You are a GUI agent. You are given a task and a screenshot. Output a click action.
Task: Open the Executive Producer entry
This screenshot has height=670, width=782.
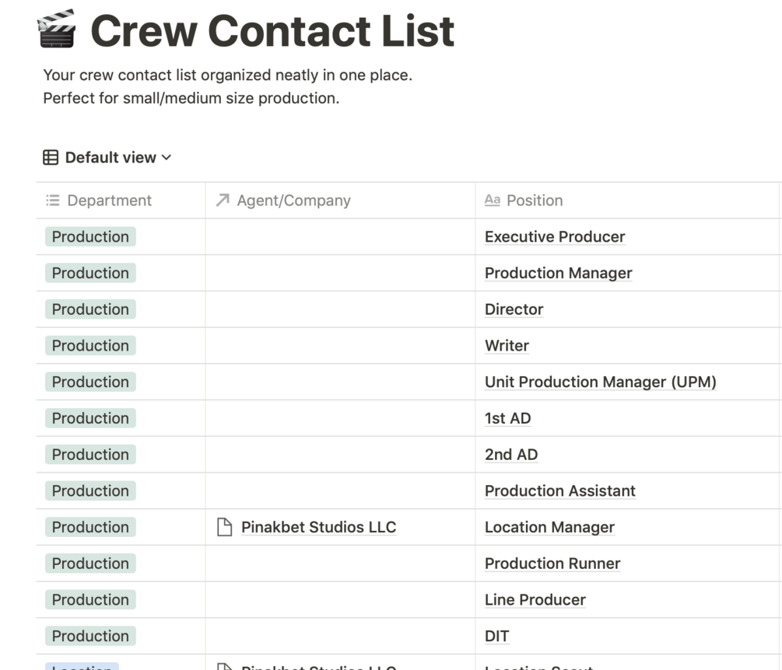pyautogui.click(x=554, y=237)
